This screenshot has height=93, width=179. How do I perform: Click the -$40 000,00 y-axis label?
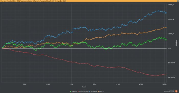click(171, 77)
